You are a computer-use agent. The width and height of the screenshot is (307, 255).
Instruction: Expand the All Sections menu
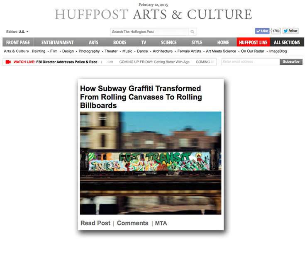pos(287,42)
